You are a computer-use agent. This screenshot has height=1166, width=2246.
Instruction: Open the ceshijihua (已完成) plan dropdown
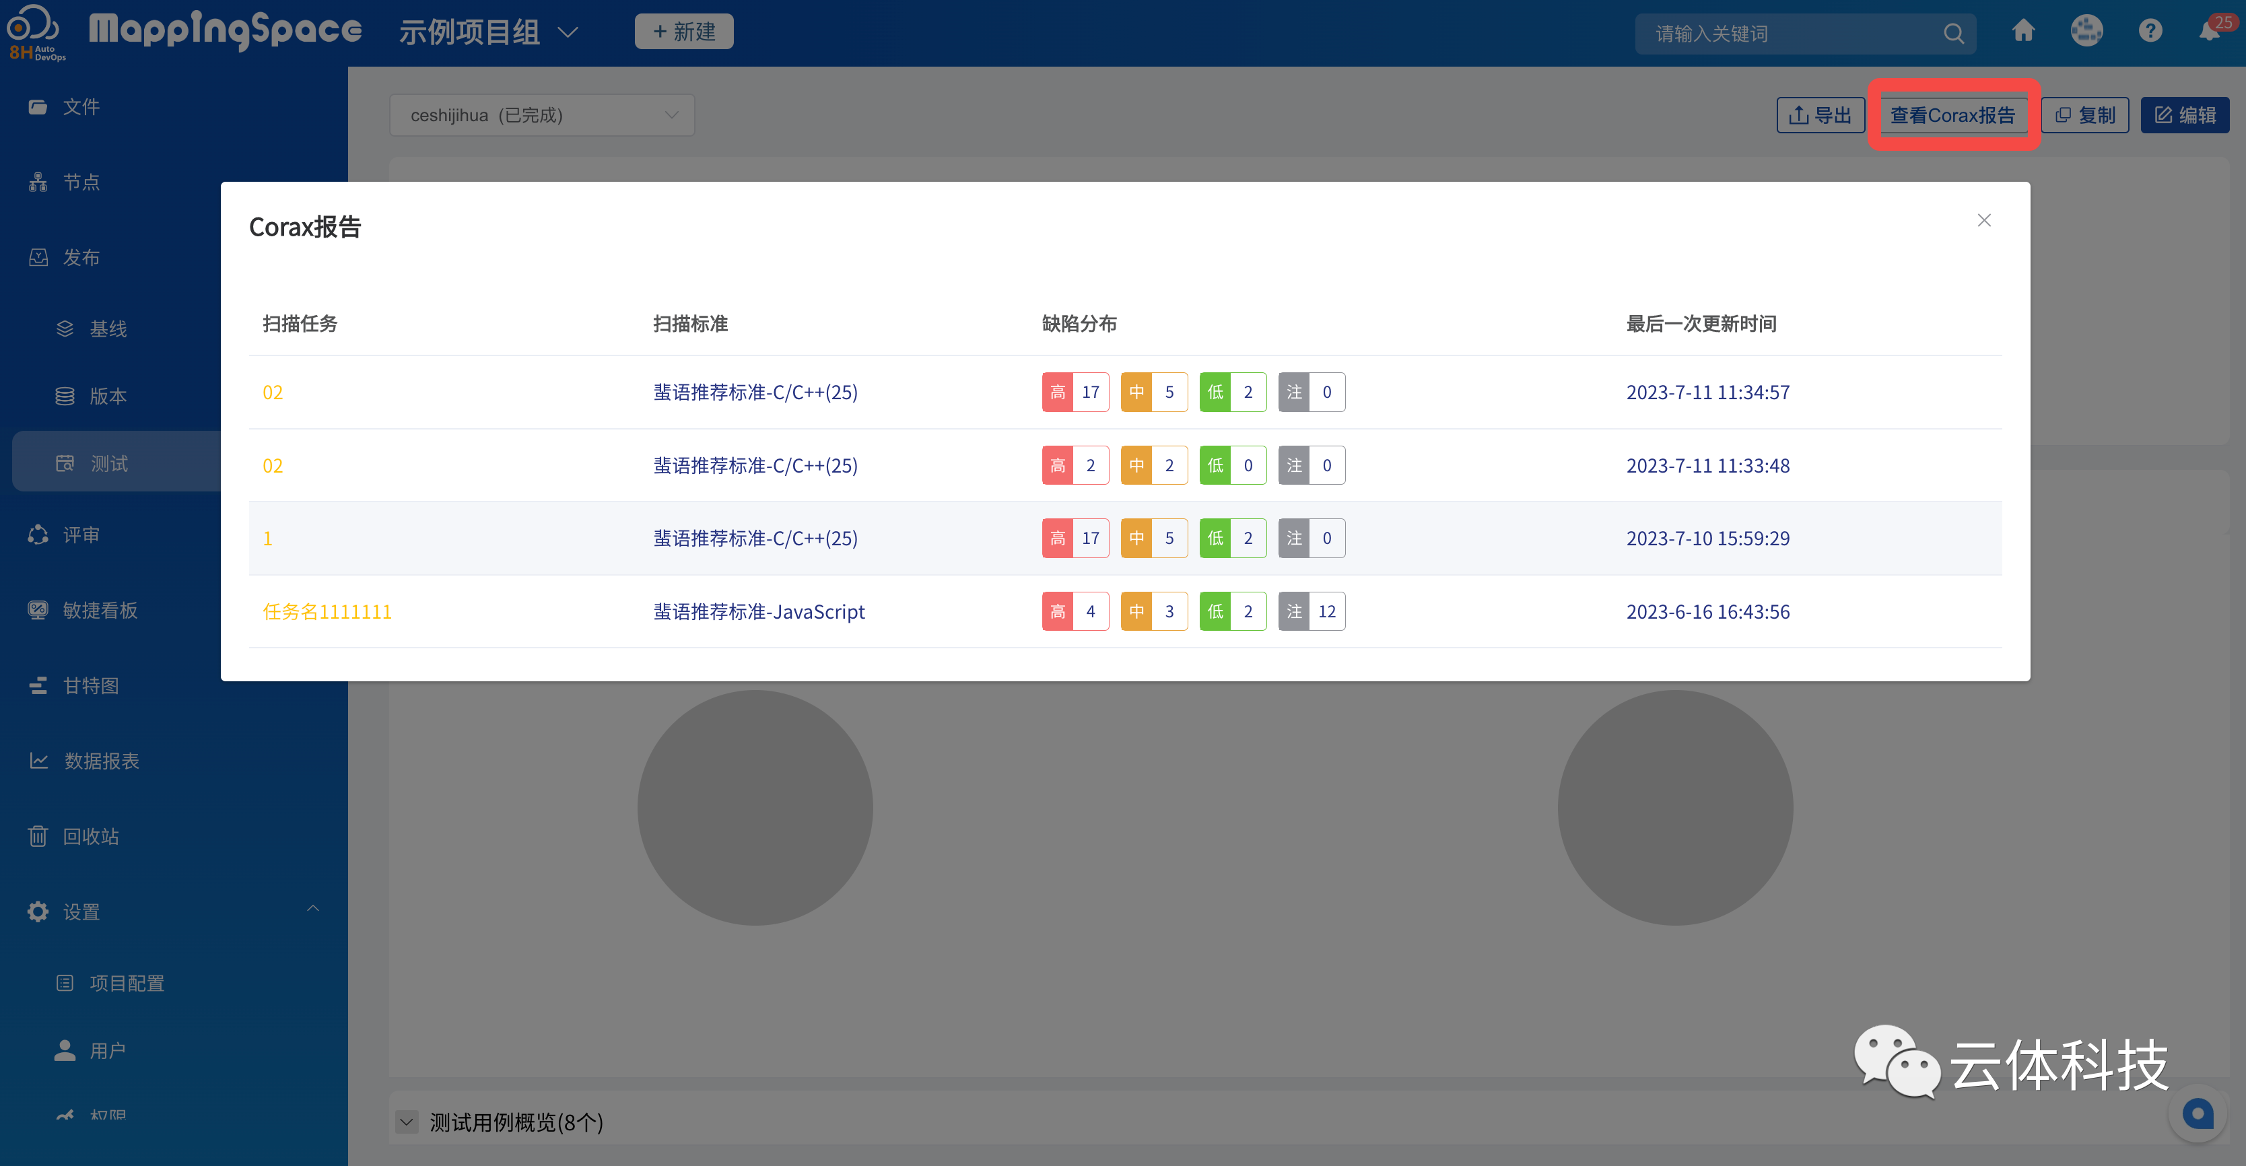pos(541,115)
